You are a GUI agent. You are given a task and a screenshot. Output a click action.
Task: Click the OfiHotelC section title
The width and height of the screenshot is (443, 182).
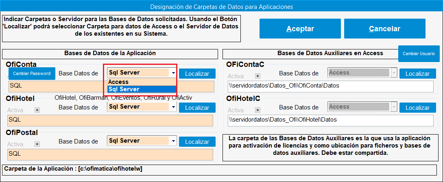coord(243,98)
